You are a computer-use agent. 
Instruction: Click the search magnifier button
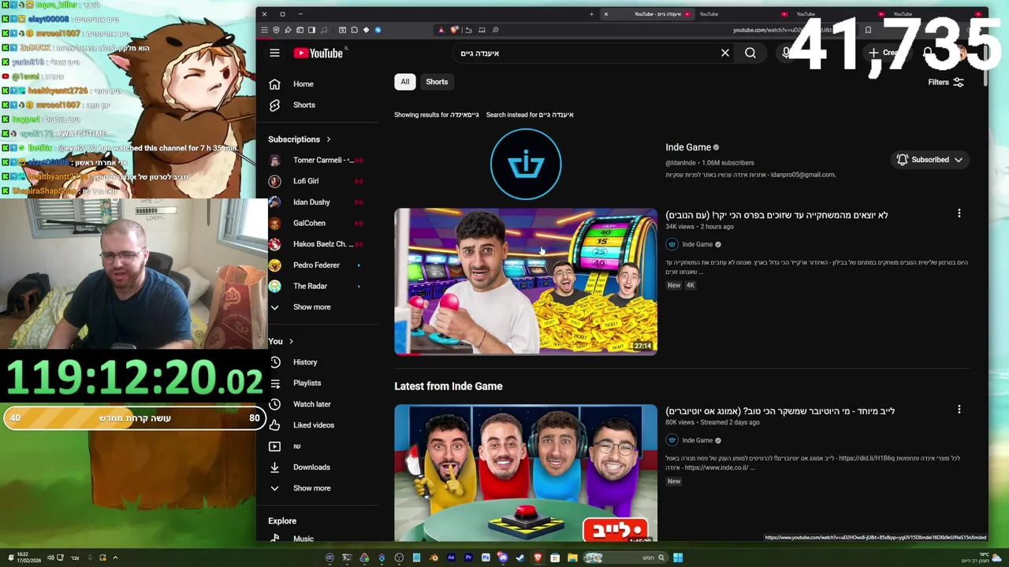pos(750,53)
